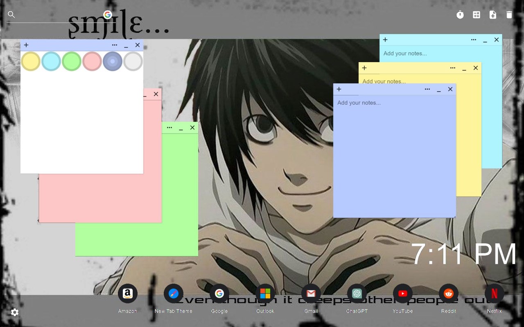Click the trash can icon to delete notes
The image size is (524, 327).
point(509,15)
